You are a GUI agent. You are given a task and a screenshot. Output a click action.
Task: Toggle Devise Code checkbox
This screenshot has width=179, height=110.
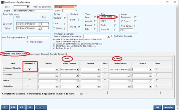(x=65, y=24)
